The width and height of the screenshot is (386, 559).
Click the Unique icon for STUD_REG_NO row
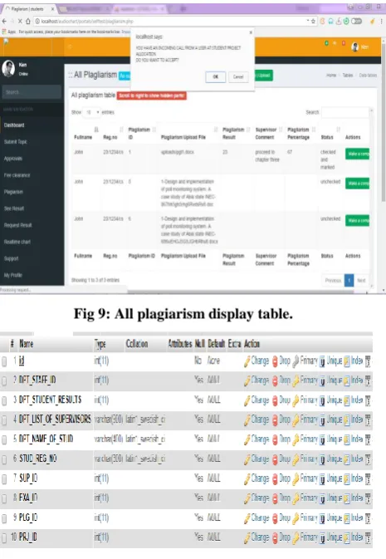pos(322,460)
